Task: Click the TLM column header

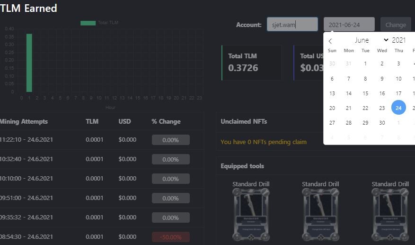Action: (92, 121)
